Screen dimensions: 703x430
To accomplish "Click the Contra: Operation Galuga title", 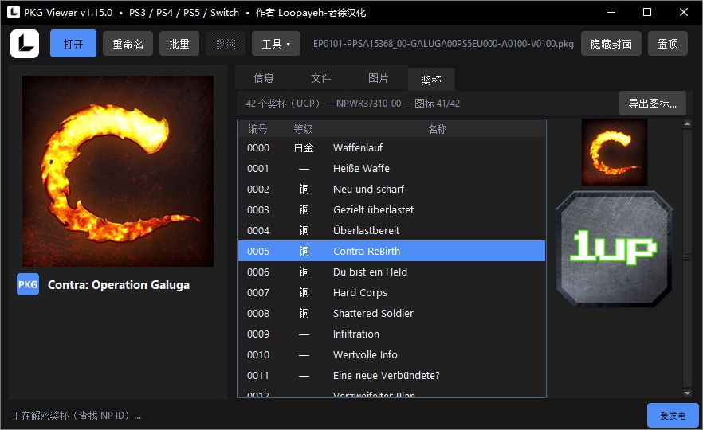I will (119, 285).
